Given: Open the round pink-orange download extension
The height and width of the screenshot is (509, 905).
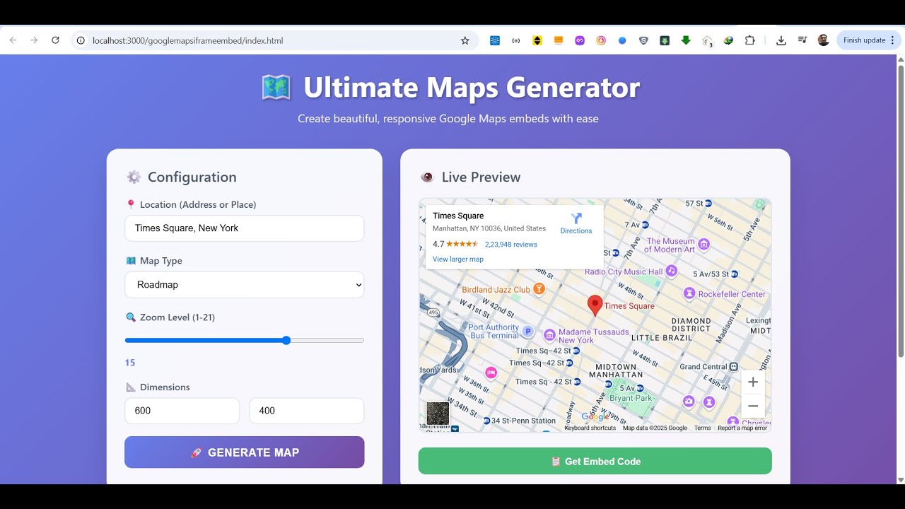Looking at the screenshot, I should 601,40.
